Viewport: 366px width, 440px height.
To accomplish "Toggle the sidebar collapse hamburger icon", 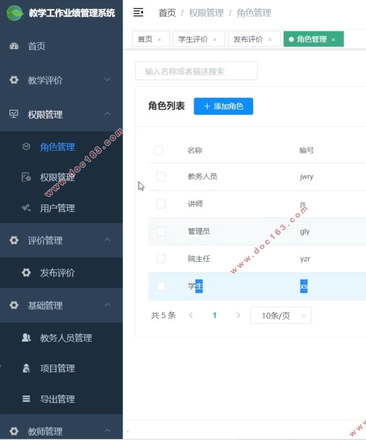I will pos(138,13).
